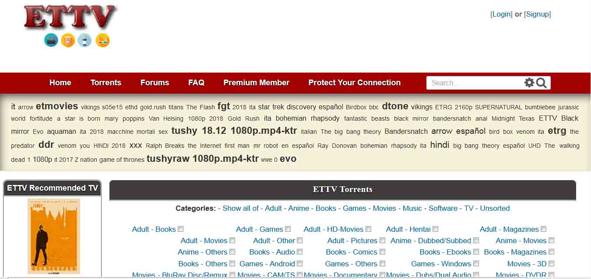
Task: Tick the Books - Comics checkbox
Action: [382, 252]
